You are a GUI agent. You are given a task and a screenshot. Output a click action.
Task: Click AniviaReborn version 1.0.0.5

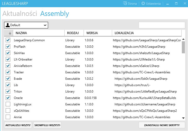(x=89, y=66)
